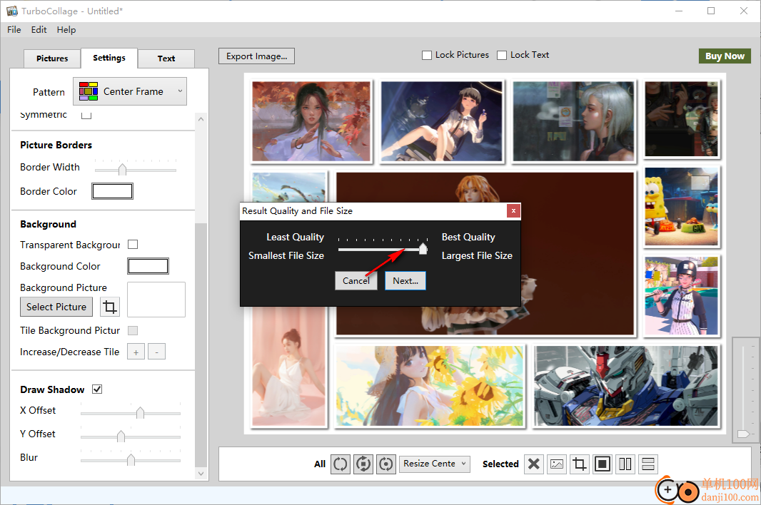The width and height of the screenshot is (761, 505).
Task: Select the white-haired woman picture
Action: coord(574,121)
